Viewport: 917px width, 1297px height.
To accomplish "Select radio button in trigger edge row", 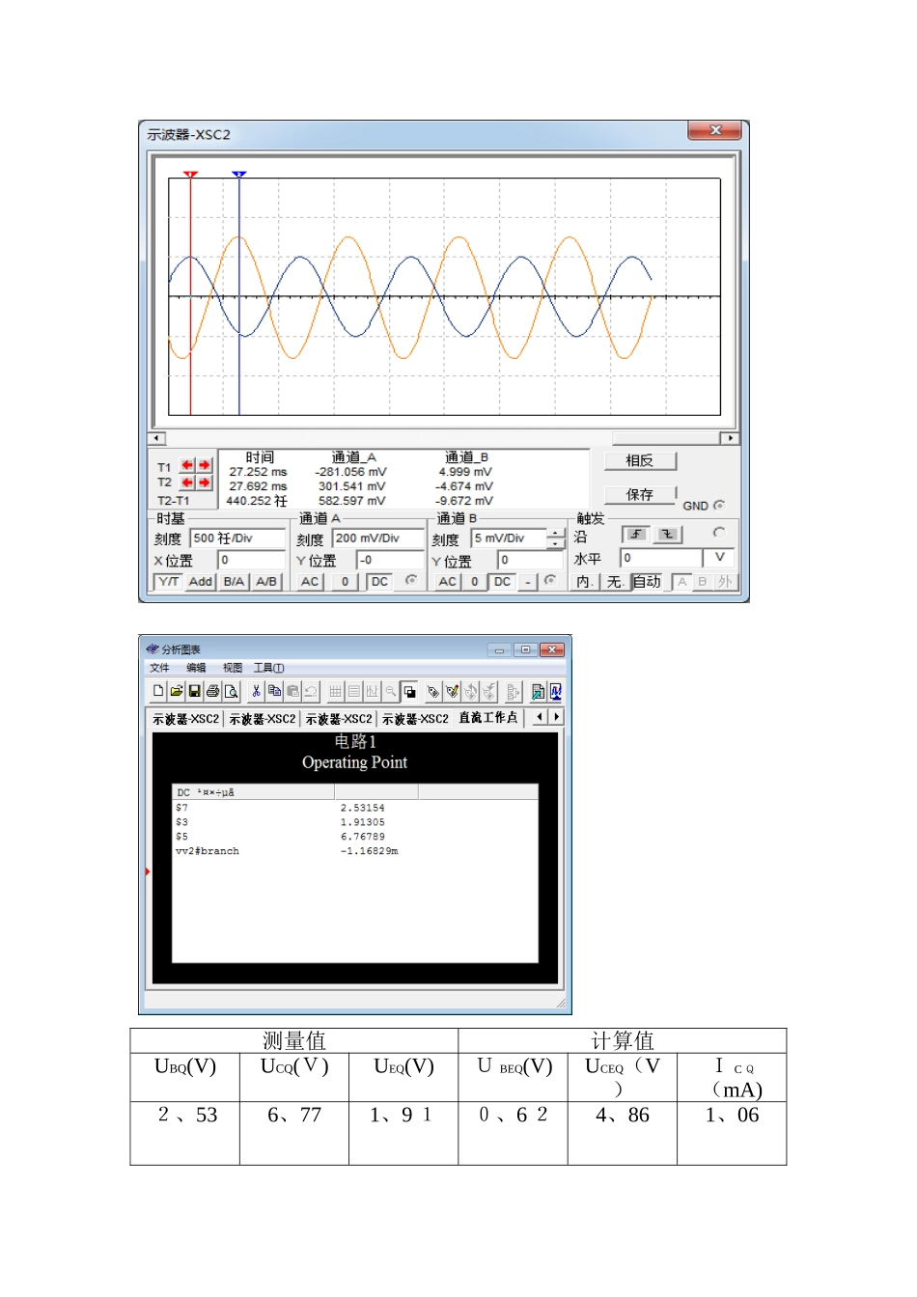I will pyautogui.click(x=718, y=532).
